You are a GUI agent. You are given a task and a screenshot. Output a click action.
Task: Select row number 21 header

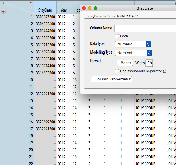point(17,157)
